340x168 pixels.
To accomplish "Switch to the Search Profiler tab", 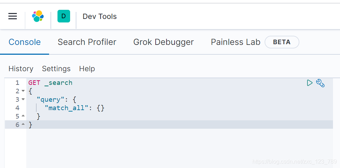I will [x=87, y=42].
